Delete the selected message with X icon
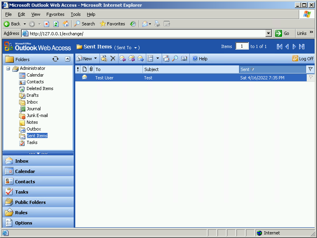The image size is (317, 238). pos(113,59)
